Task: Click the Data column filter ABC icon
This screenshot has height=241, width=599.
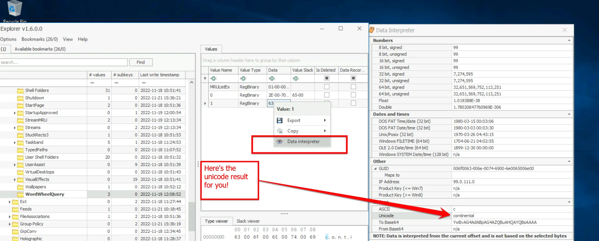Action: [x=272, y=78]
